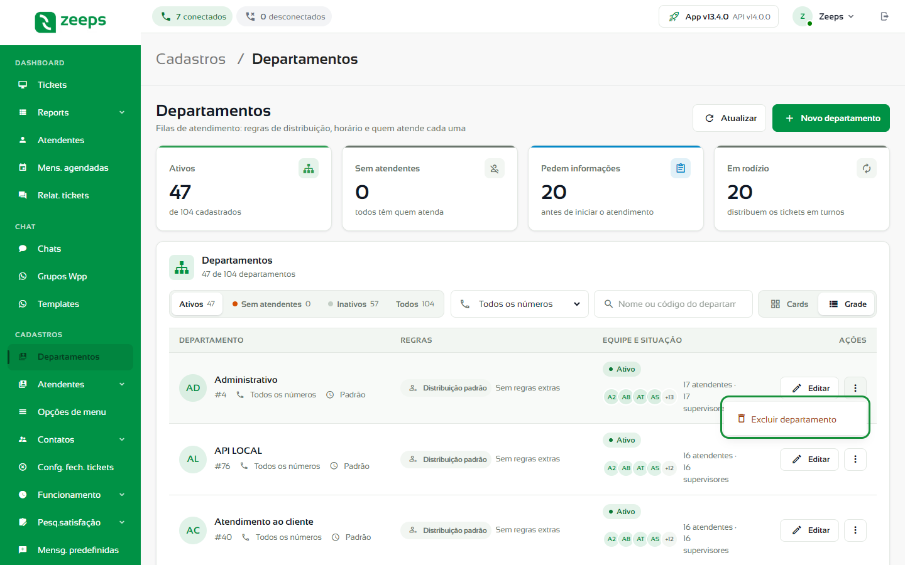Select the Inativos 57 filter tab
The image size is (905, 565).
coord(353,304)
